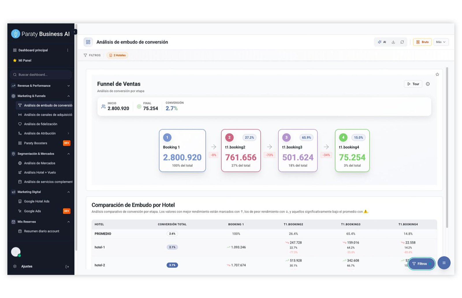Click the -34% drop-off label
This screenshot has height=298, width=462.
(326, 155)
